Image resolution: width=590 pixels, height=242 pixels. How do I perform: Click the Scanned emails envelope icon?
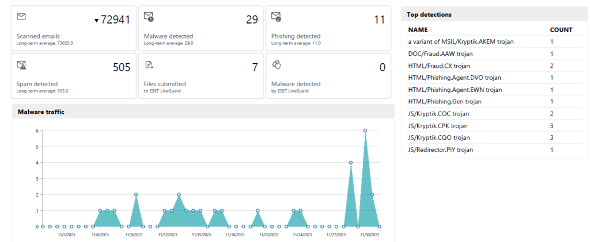[x=22, y=17]
